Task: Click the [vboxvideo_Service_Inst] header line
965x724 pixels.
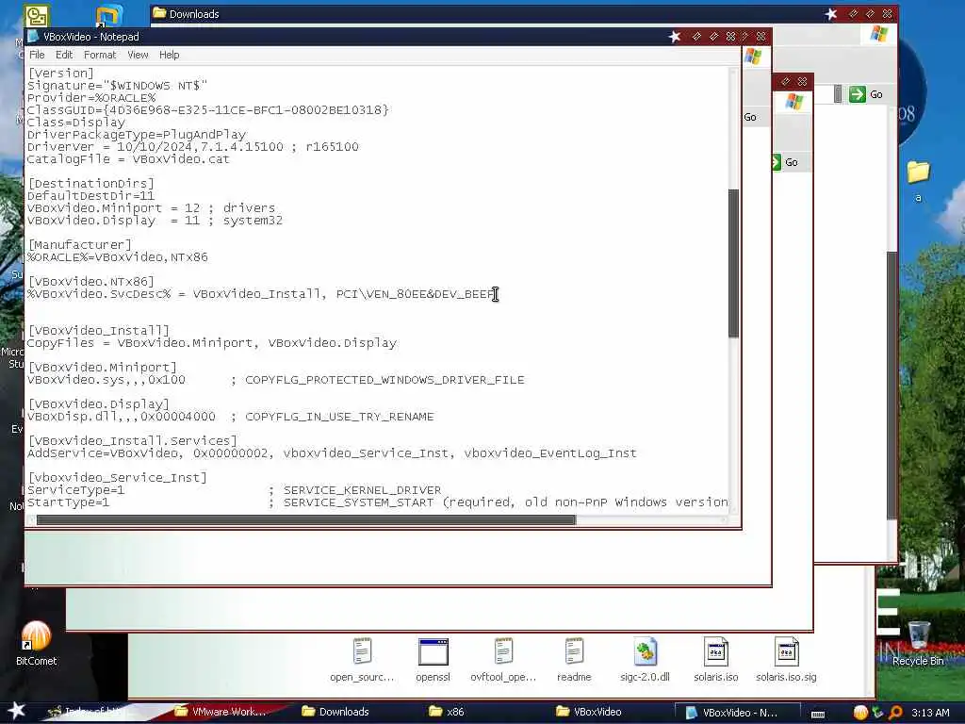Action: pyautogui.click(x=117, y=478)
